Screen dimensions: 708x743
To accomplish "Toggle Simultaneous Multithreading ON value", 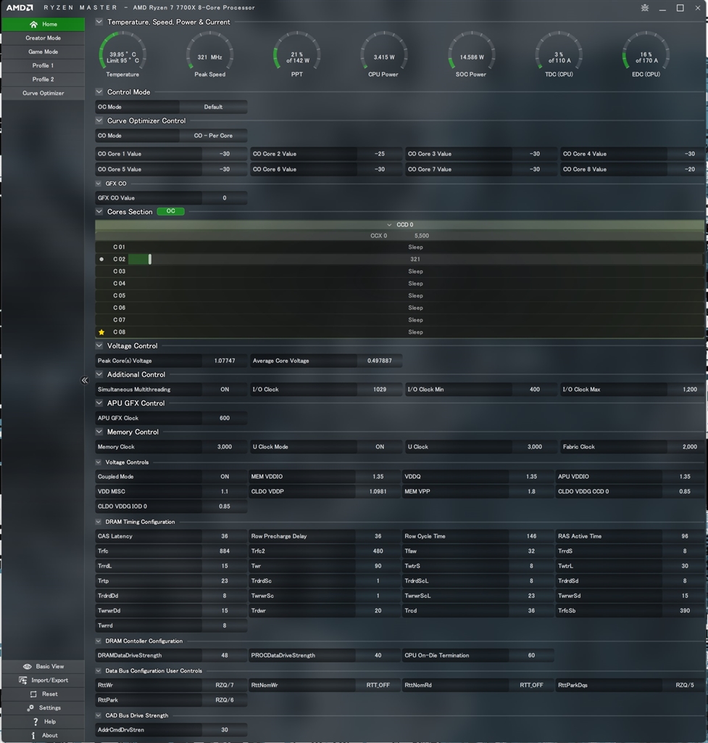I will (x=225, y=390).
